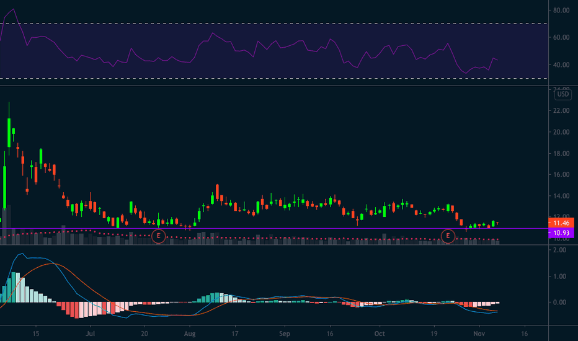
Task: Open the earnings marker E near late October
Action: pos(448,236)
